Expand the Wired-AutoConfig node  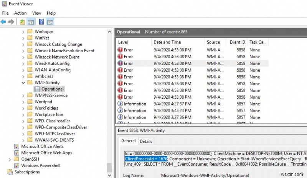[x=23, y=64]
